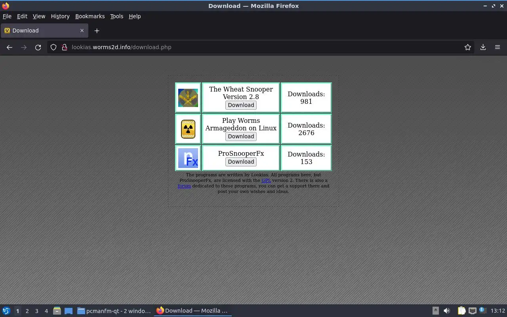Maximize the Firefox window

click(x=494, y=6)
